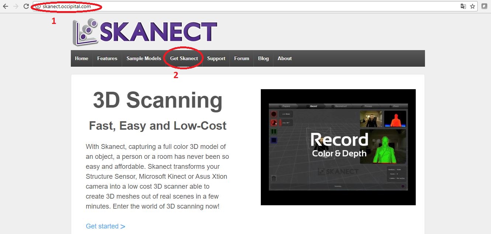Image resolution: width=491 pixels, height=234 pixels.
Task: Click the Get started link
Action: pos(106,226)
